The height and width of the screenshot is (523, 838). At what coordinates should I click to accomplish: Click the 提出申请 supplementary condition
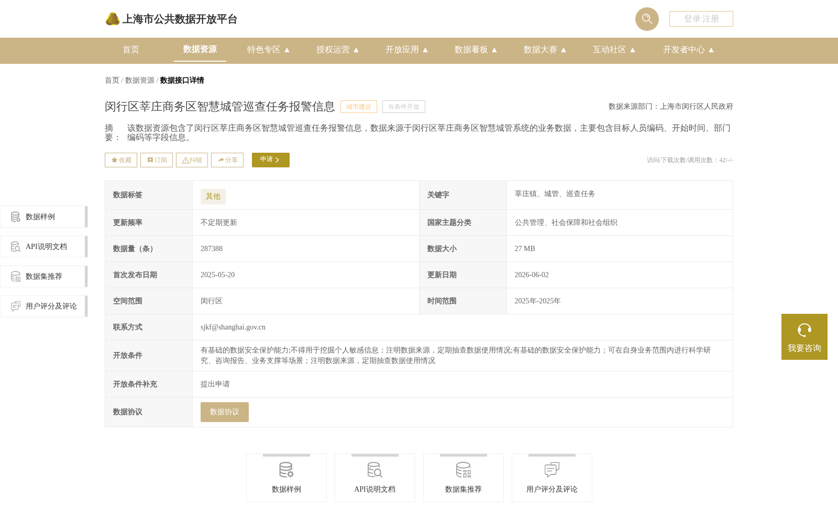[215, 384]
